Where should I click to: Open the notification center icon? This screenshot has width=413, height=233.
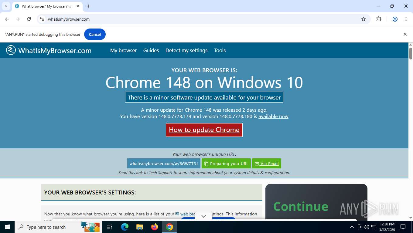click(403, 227)
